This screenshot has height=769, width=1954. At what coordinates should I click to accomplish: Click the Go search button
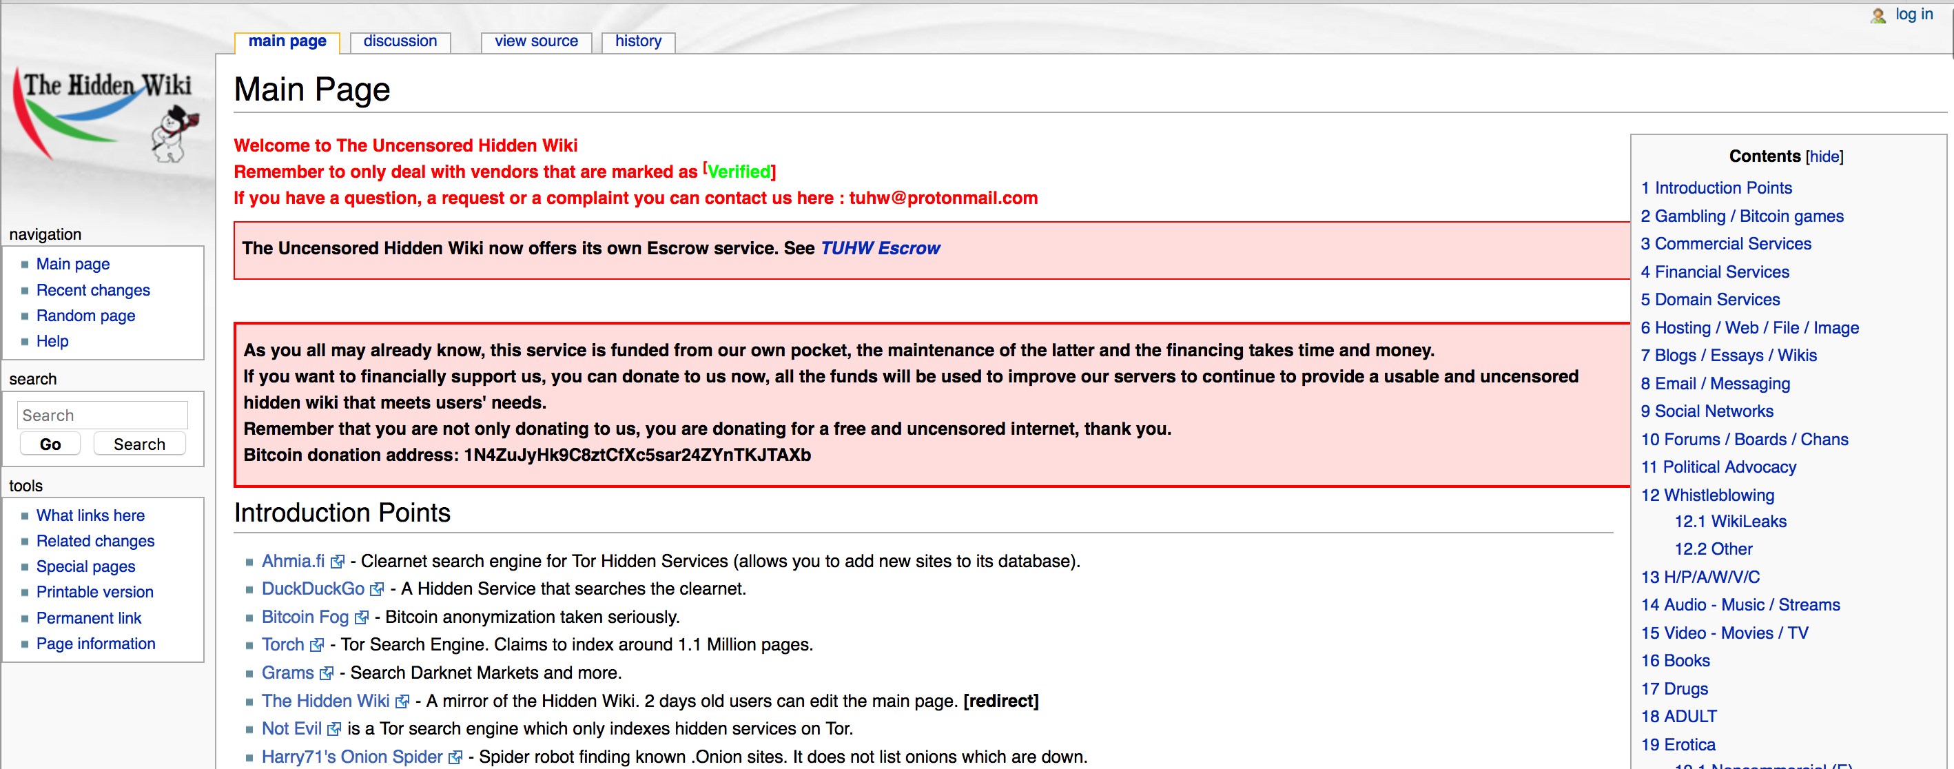point(50,442)
